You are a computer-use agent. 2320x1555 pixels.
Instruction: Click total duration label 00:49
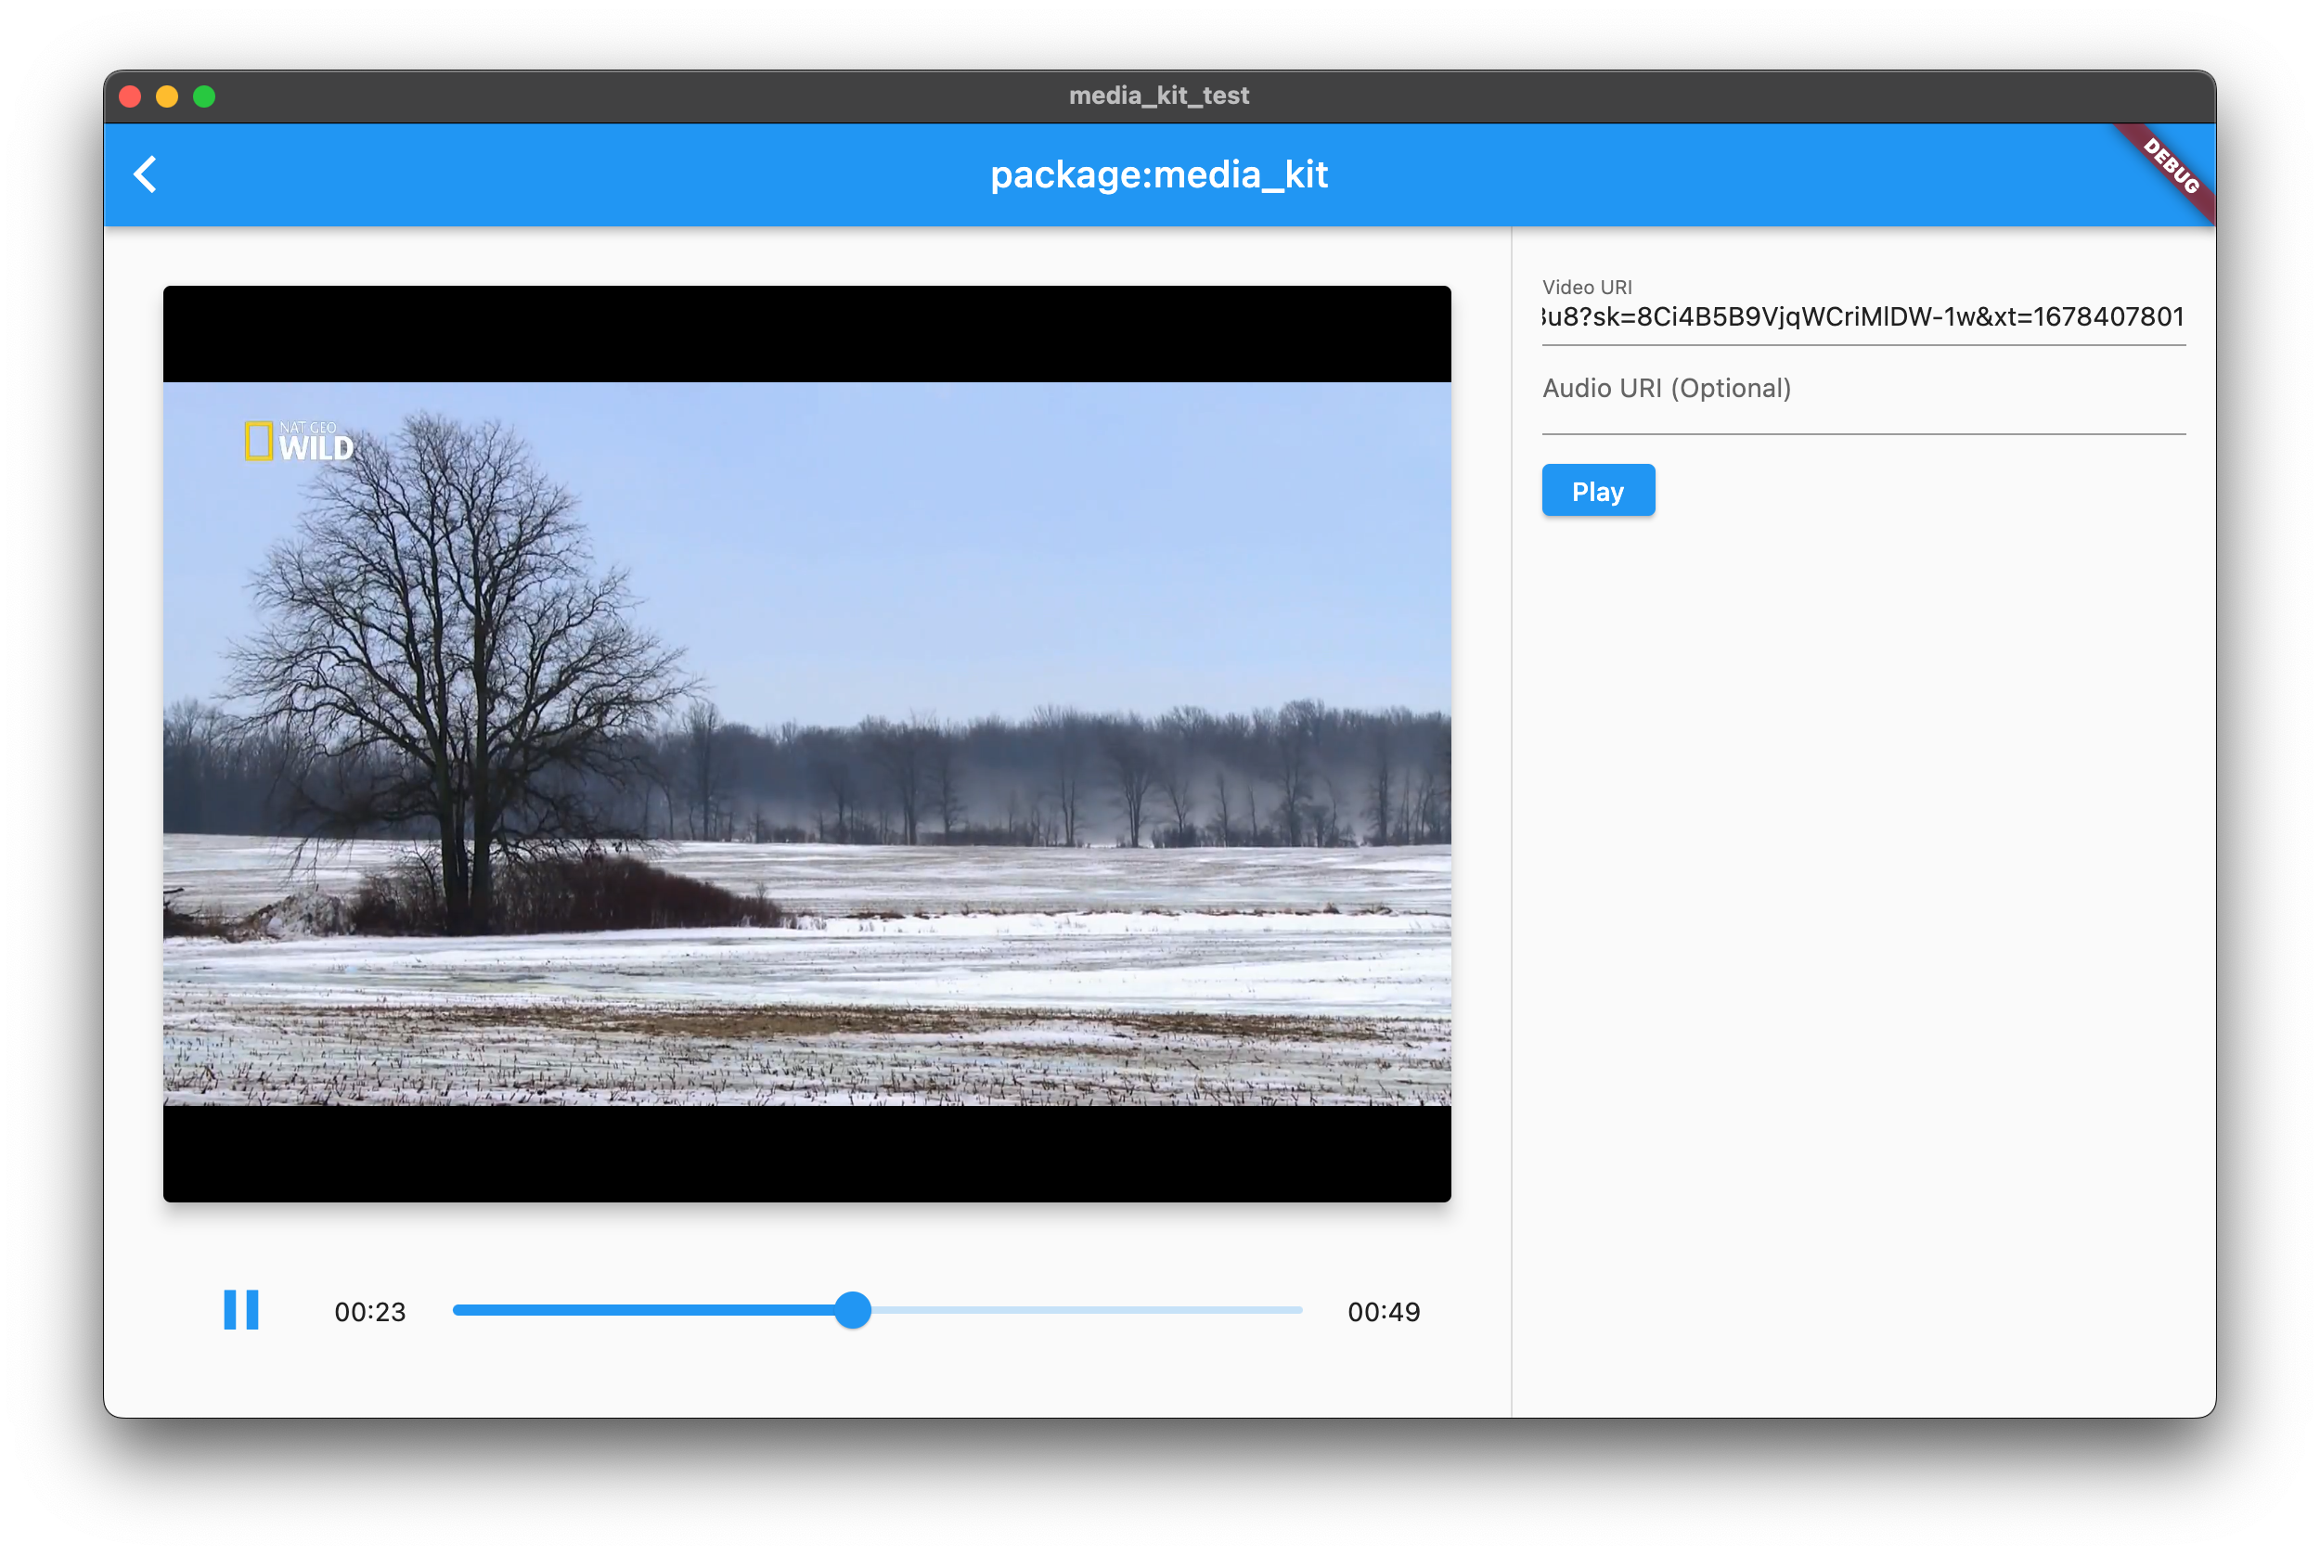(x=1384, y=1312)
